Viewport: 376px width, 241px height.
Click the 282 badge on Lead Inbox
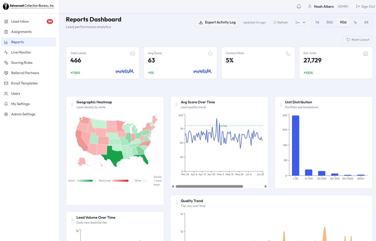pos(50,21)
